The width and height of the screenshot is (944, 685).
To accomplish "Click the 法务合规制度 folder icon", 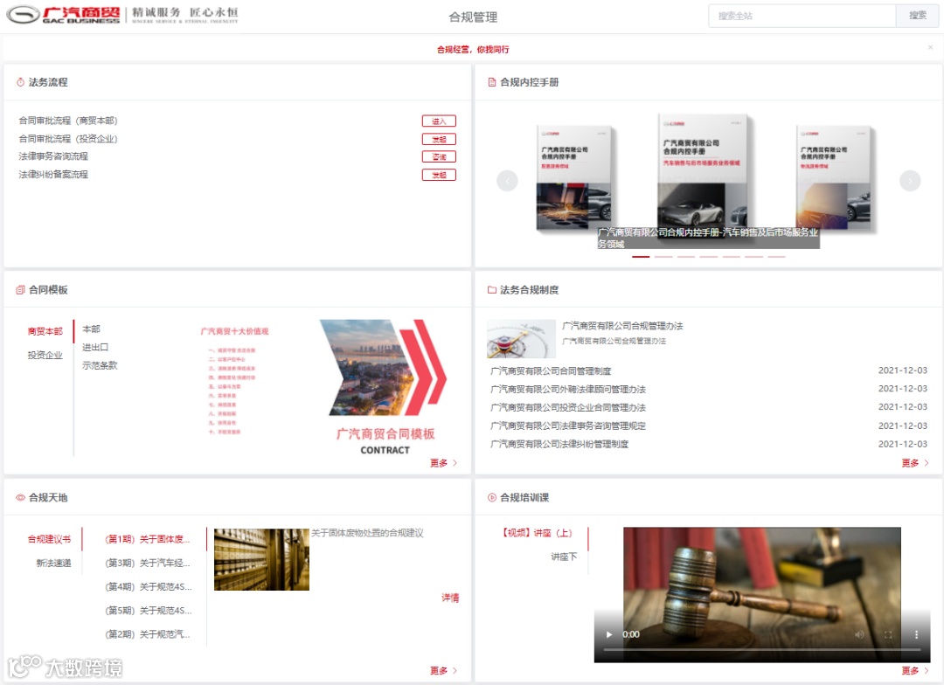I will 492,289.
